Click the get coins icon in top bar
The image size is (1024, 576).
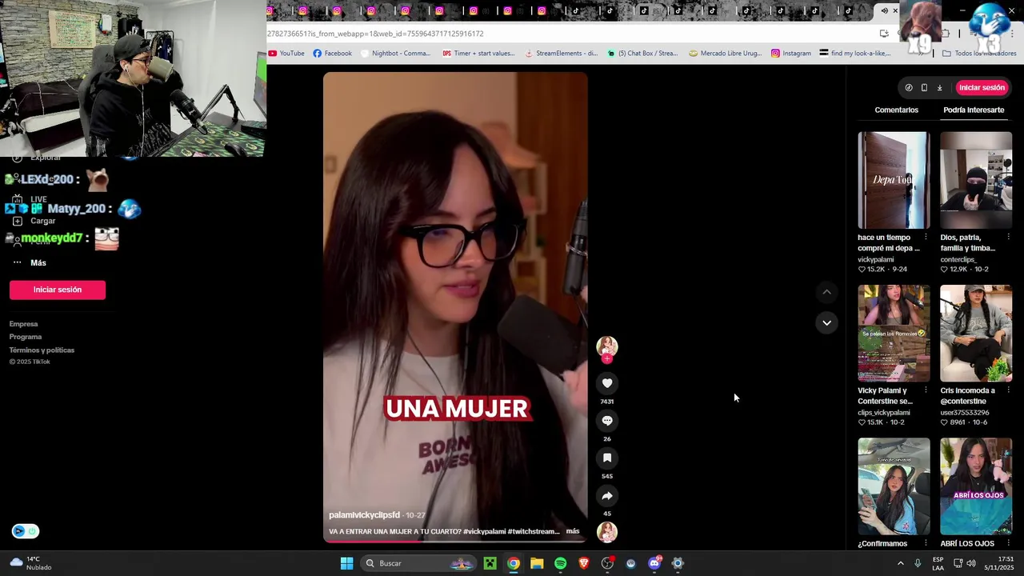point(909,88)
